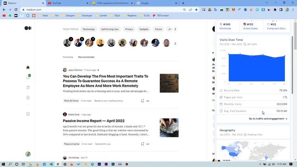Open the TEFConnect bookmark
This screenshot has width=297, height=167.
[161, 15]
